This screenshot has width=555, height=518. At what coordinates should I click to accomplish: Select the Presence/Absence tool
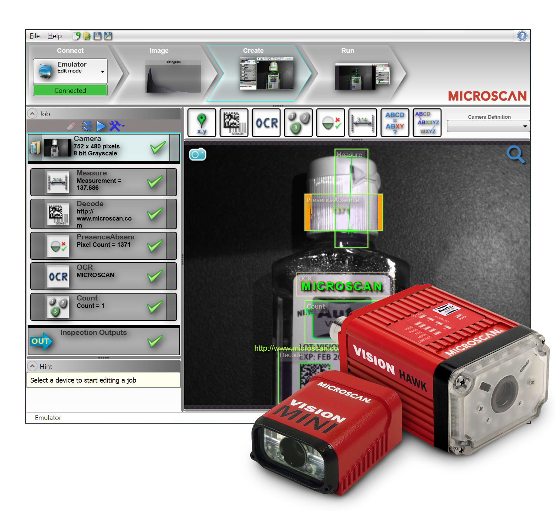[x=330, y=122]
